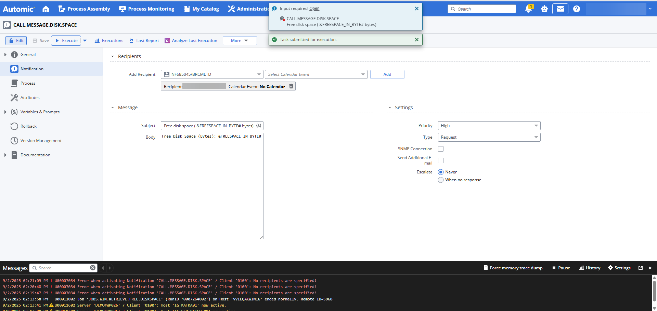
Task: Collapse the Recipients section
Action: pyautogui.click(x=113, y=56)
